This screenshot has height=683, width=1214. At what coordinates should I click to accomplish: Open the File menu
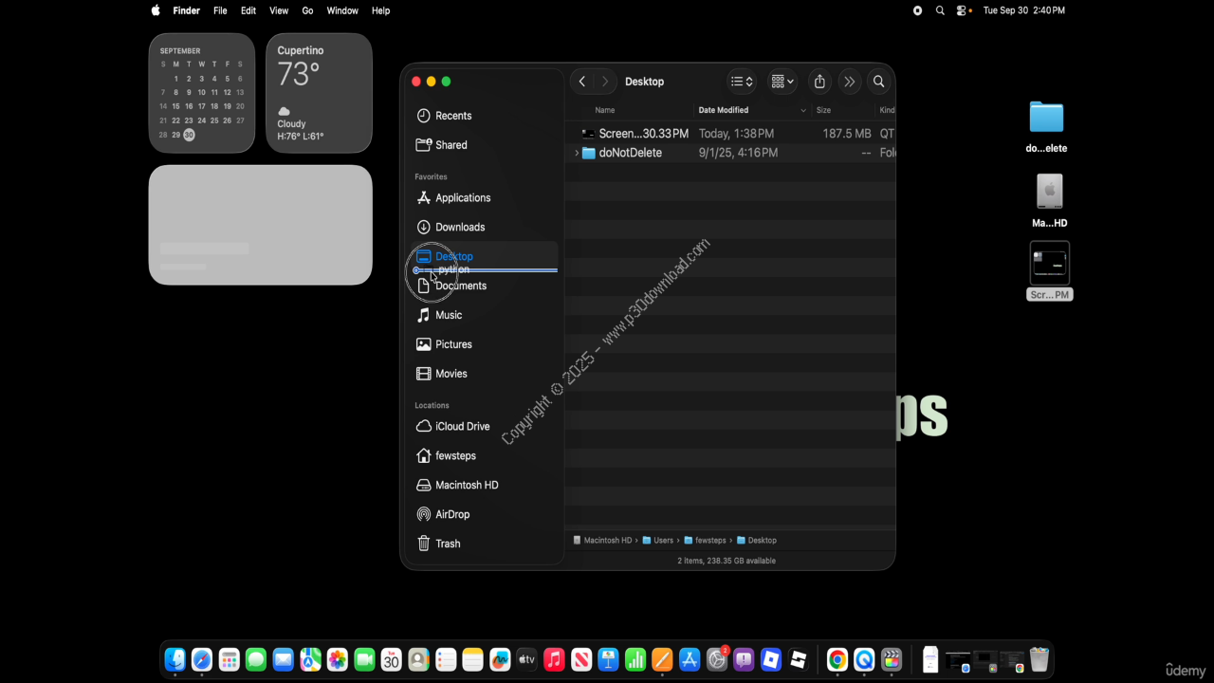coord(220,10)
